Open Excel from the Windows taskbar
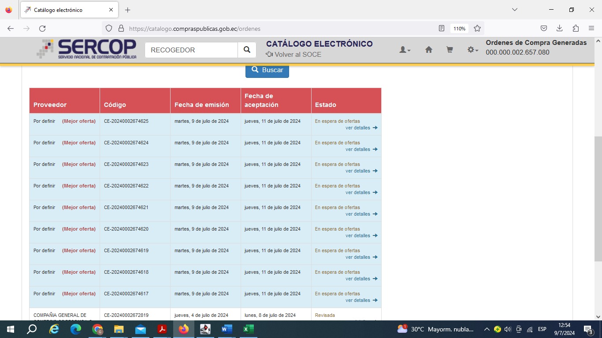This screenshot has height=338, width=602. pos(248,329)
